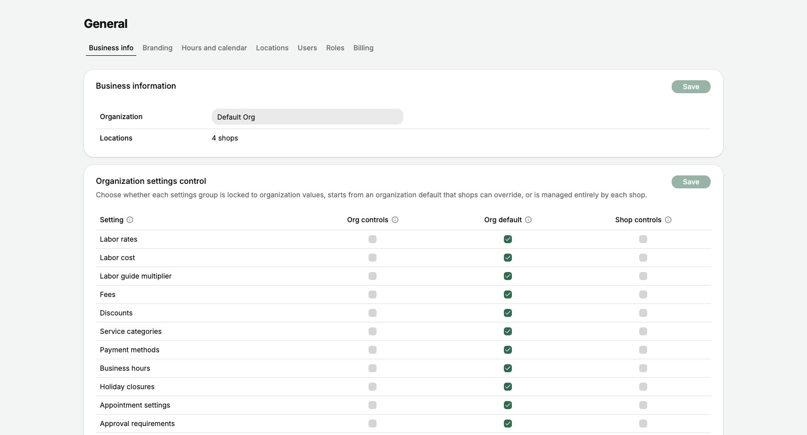Enable Org controls for Payment methods
Image resolution: width=807 pixels, height=435 pixels.
[x=373, y=350]
